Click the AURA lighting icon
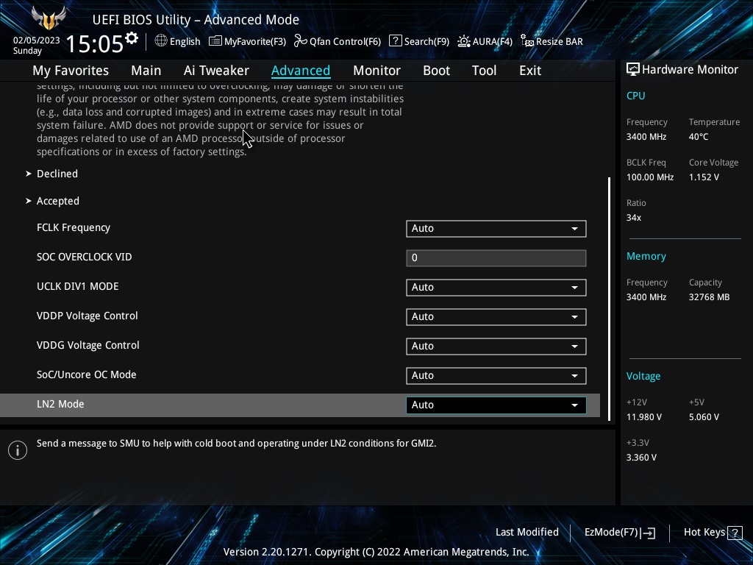 click(463, 41)
